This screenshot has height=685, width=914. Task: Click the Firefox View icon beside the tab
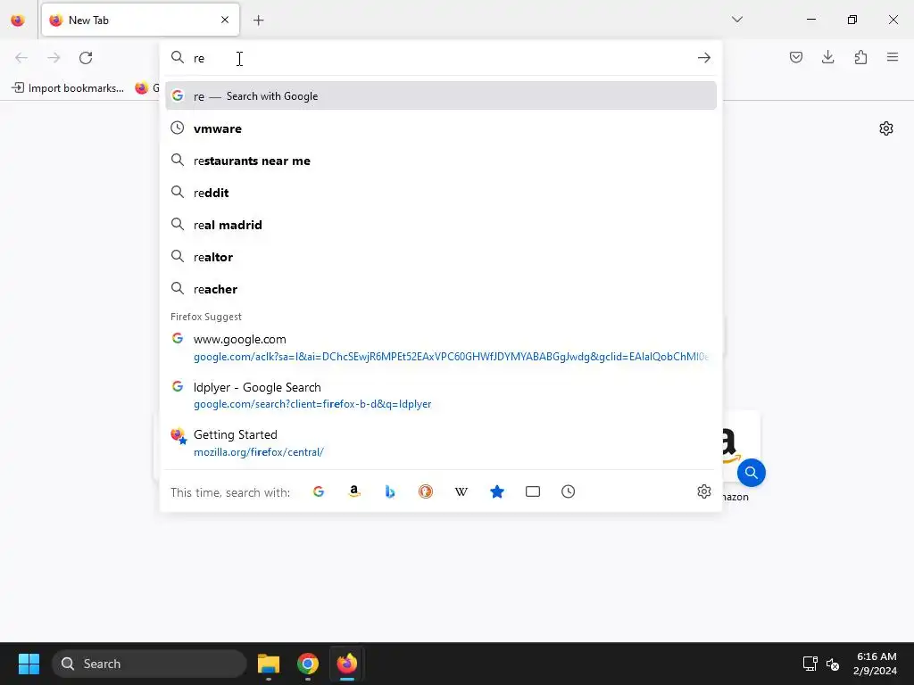18,20
